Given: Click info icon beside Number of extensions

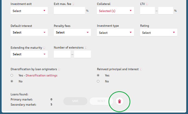Looking at the screenshot, I should (85, 48).
